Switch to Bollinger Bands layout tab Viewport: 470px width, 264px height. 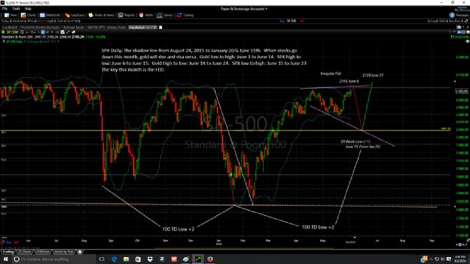coord(74,27)
